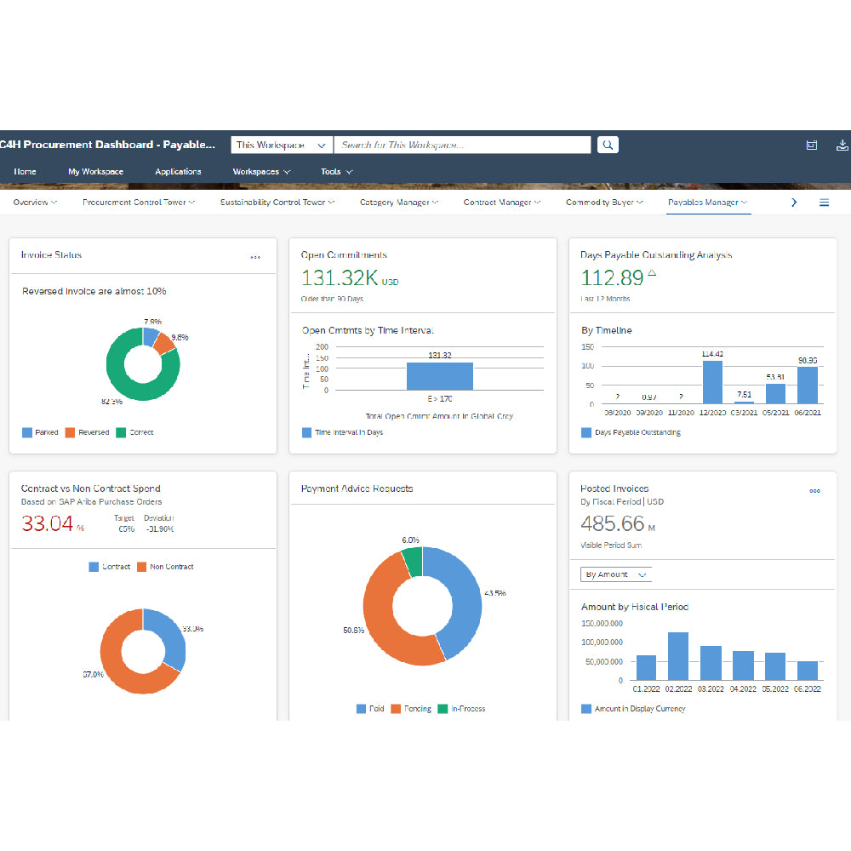851x851 pixels.
Task: Open the Open Commitments card title
Action: [x=344, y=254]
